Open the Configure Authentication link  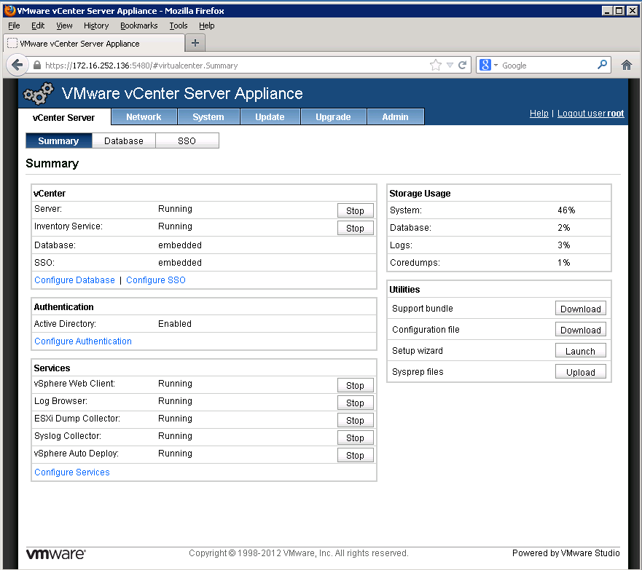pyautogui.click(x=83, y=341)
